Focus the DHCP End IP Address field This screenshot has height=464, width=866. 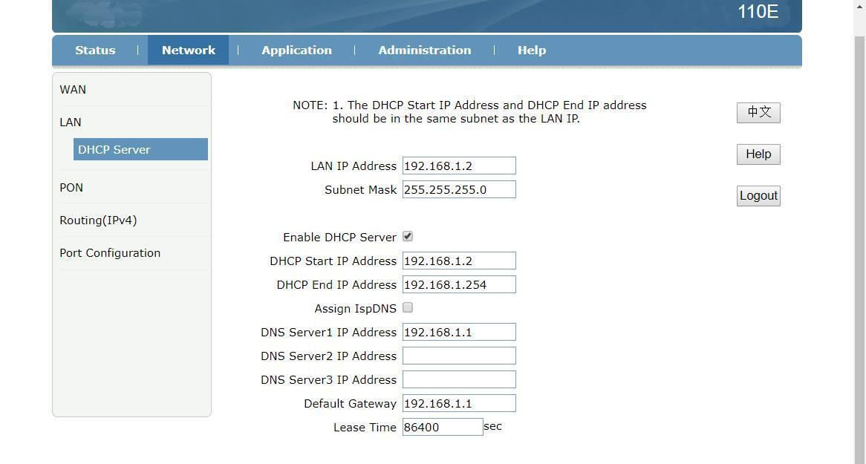(459, 284)
